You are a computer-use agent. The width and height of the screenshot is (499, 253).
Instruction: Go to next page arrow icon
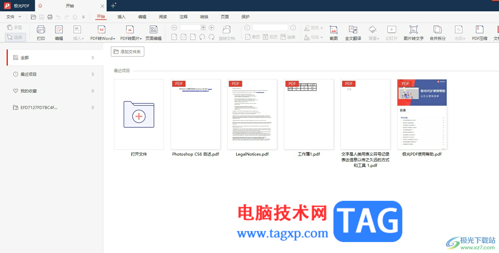pyautogui.click(x=293, y=28)
